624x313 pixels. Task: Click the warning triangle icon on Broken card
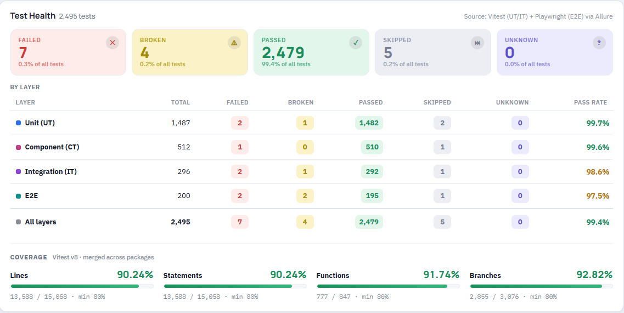pyautogui.click(x=234, y=43)
